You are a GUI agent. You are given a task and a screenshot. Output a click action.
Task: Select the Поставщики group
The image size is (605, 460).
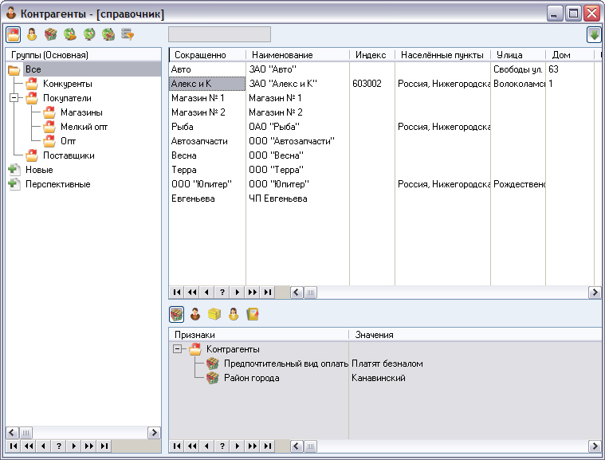pos(69,155)
